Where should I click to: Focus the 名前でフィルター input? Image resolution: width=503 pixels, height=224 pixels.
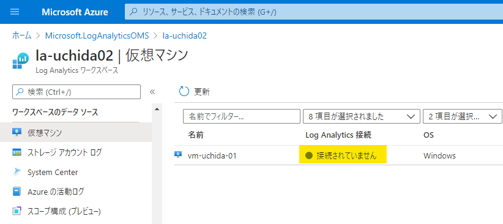tap(242, 116)
